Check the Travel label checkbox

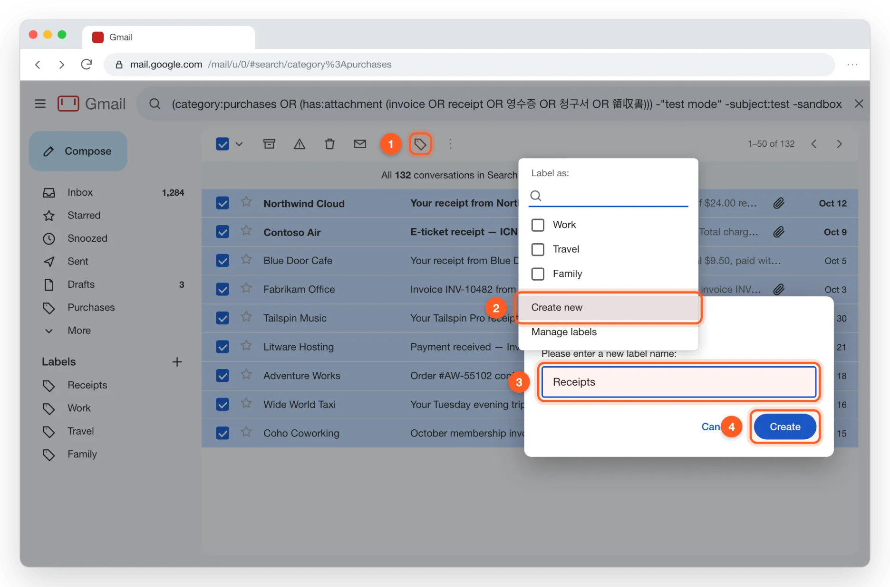[538, 249]
